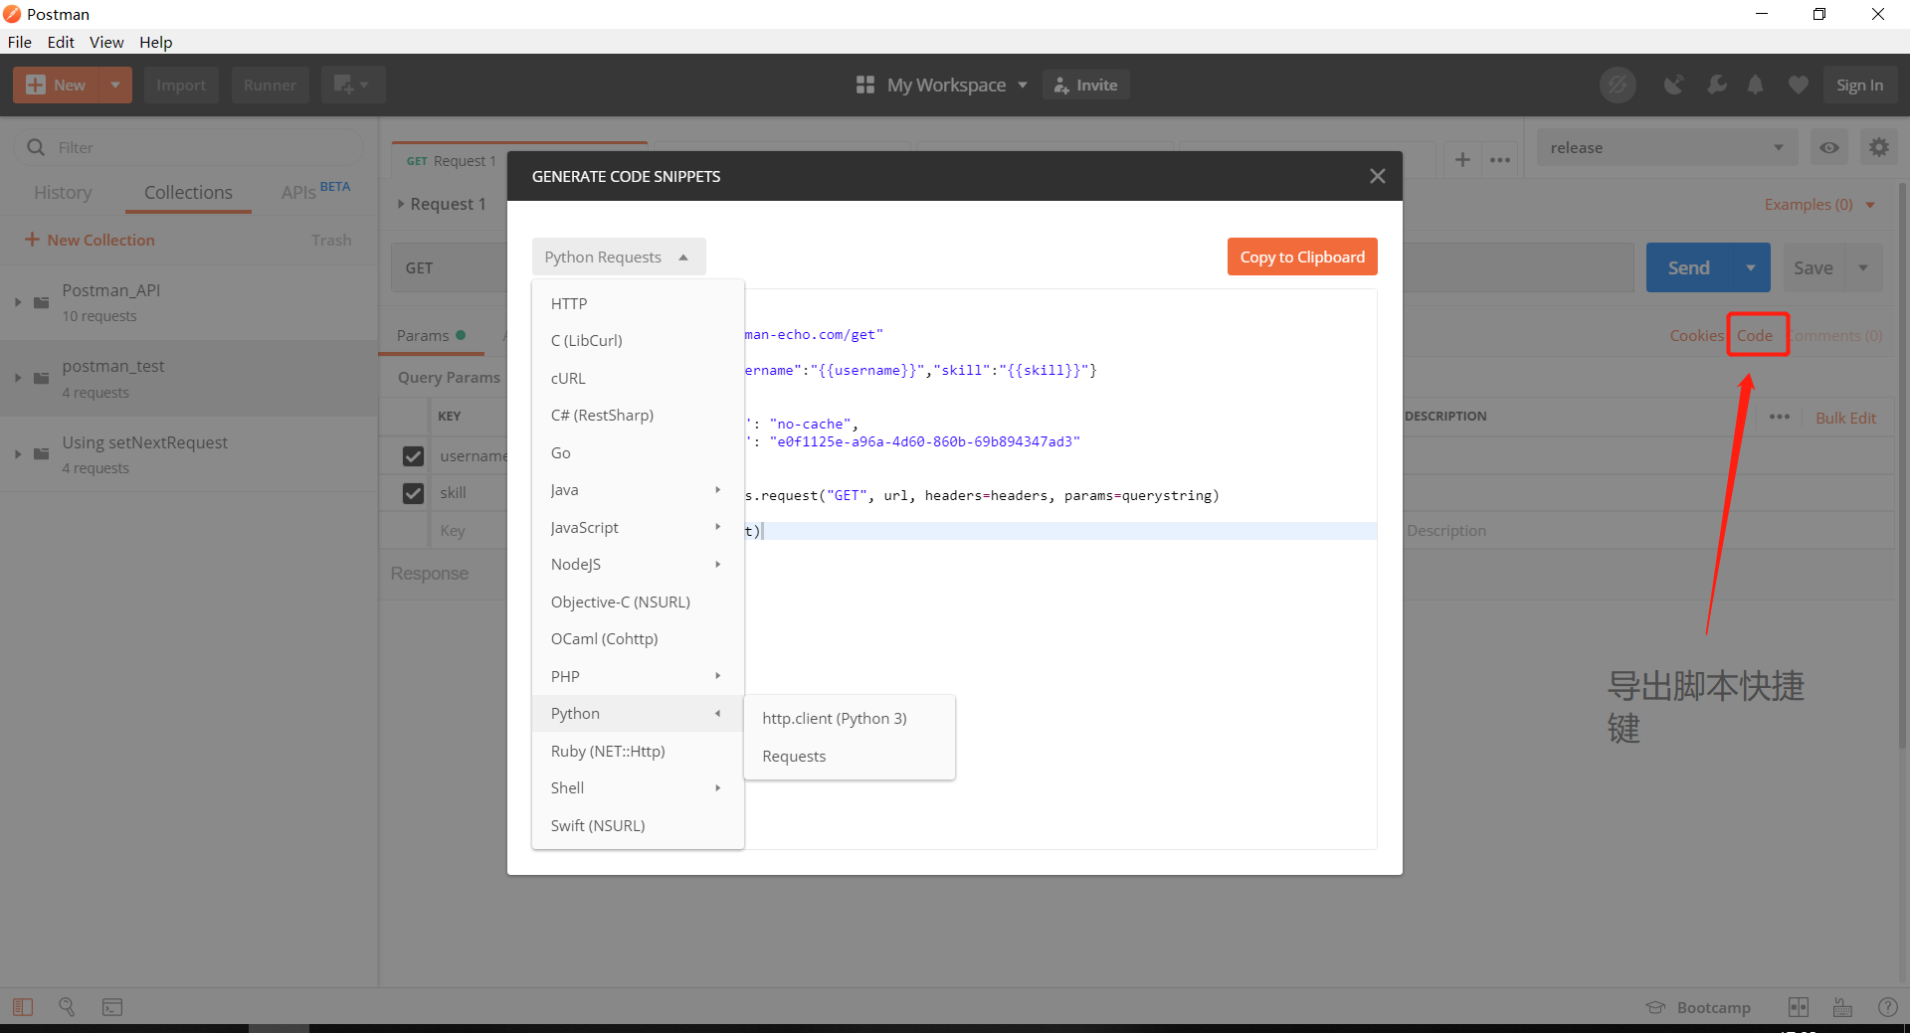This screenshot has width=1910, height=1033.
Task: Select Requests in Python submenu
Action: 850,756
